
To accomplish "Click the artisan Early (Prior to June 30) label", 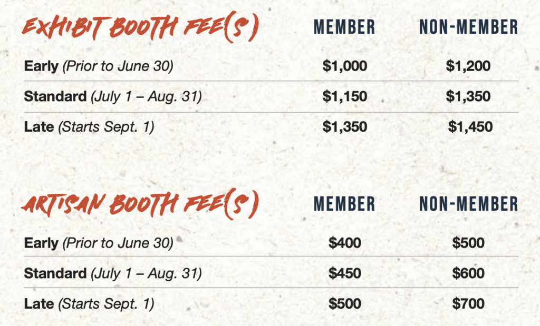I will [99, 243].
